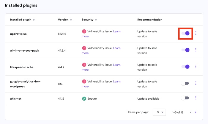208x124 pixels.
Task: Click version 4.1.12 cell
Action: click(x=61, y=98)
